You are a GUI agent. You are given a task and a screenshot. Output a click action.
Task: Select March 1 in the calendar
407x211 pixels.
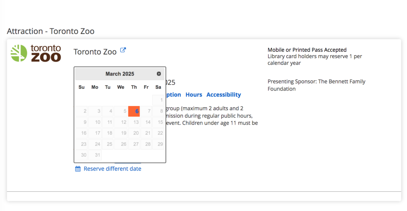[x=158, y=100]
